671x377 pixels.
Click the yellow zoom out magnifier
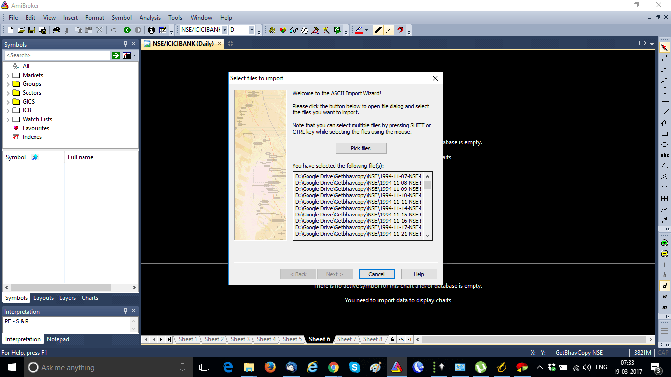pos(664,254)
